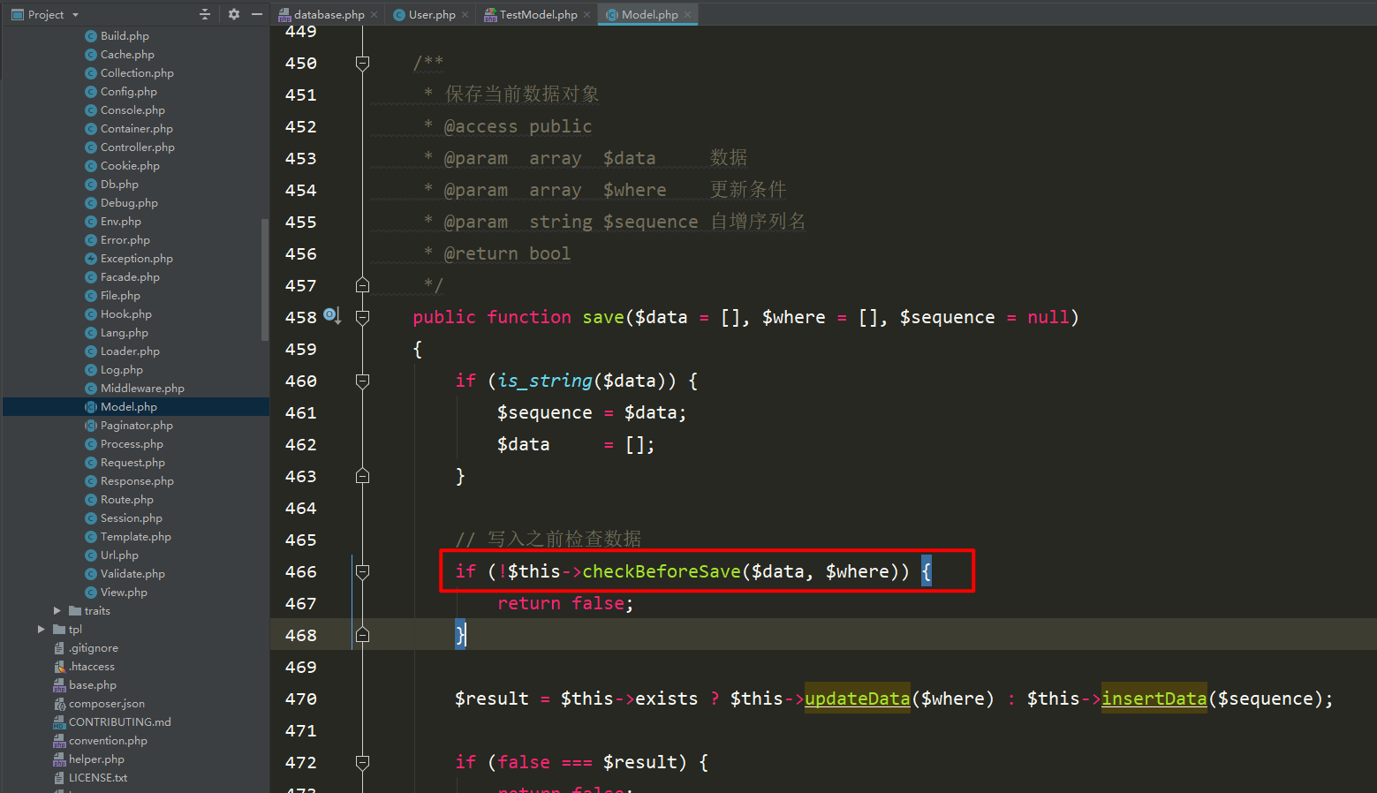Select Facade.php file

pos(130,277)
